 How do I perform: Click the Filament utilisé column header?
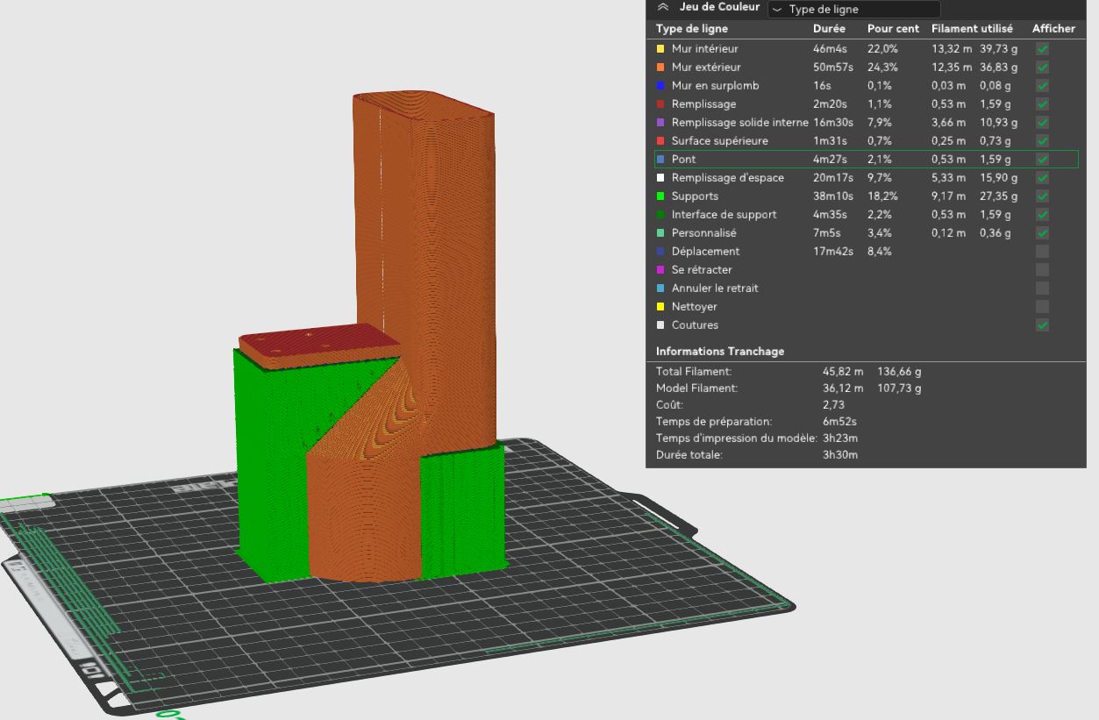(x=972, y=29)
